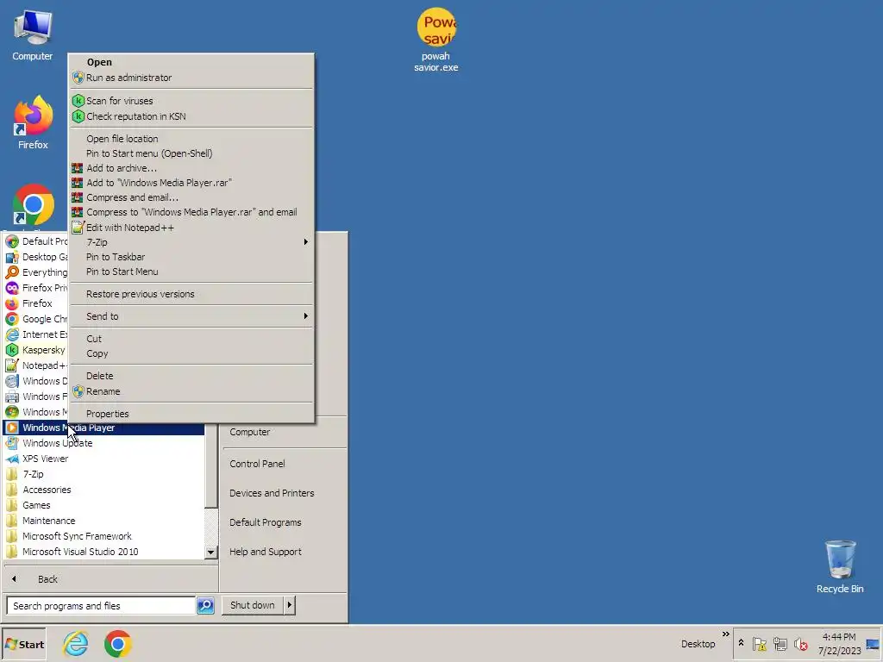Image resolution: width=883 pixels, height=662 pixels.
Task: Click the network tray icon
Action: point(780,644)
